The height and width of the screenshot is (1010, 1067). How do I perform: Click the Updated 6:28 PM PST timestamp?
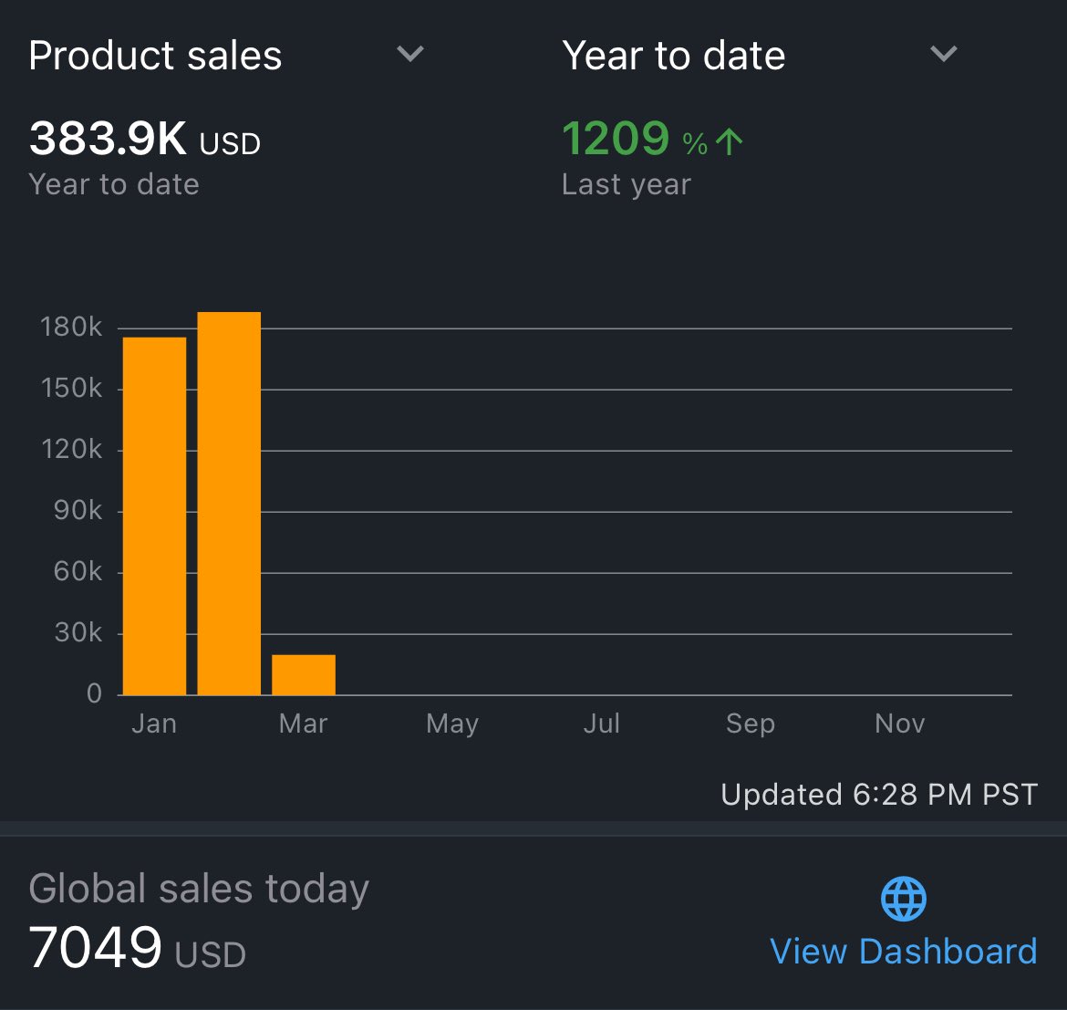coord(879,795)
